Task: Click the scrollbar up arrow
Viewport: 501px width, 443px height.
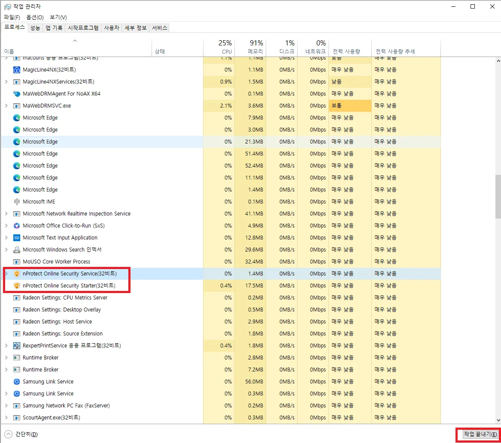Action: [x=498, y=60]
